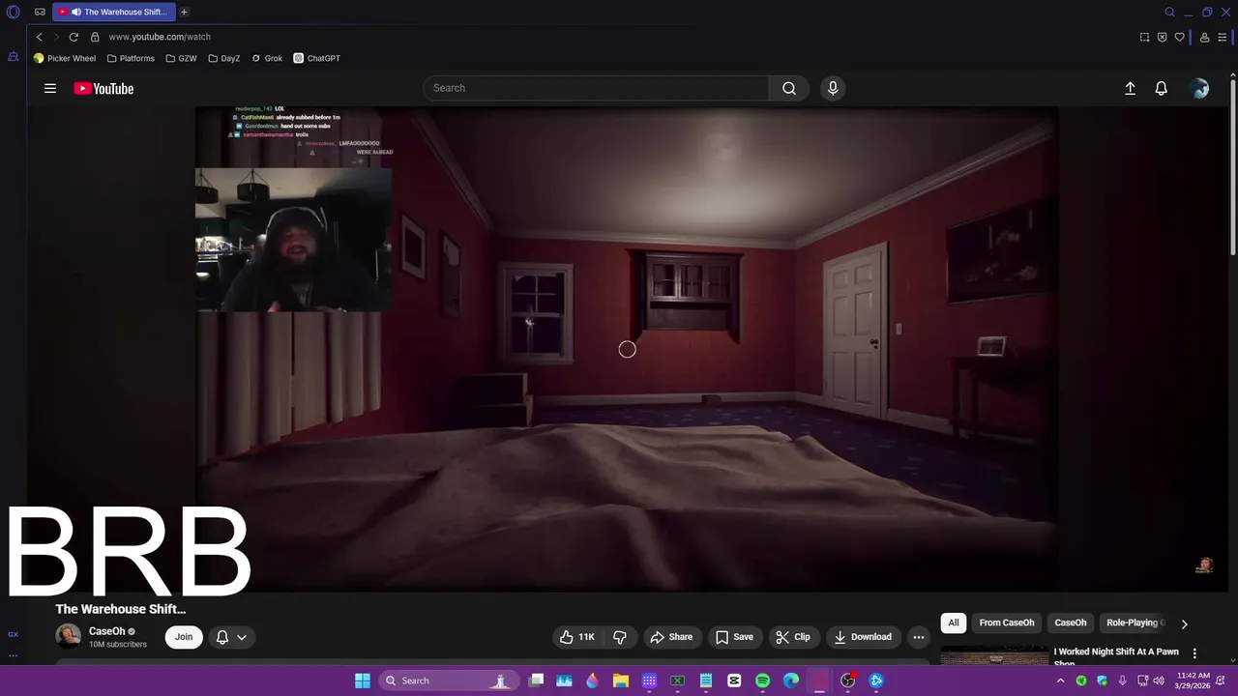Open Picker Wheel bookmark
The width and height of the screenshot is (1238, 696).
pyautogui.click(x=65, y=58)
